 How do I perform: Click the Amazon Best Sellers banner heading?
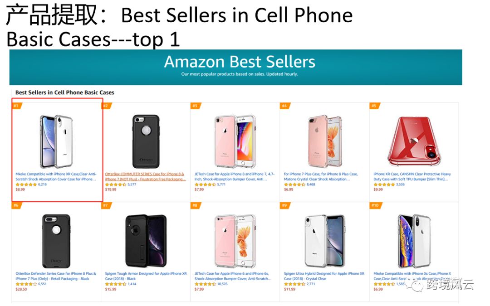(x=240, y=62)
